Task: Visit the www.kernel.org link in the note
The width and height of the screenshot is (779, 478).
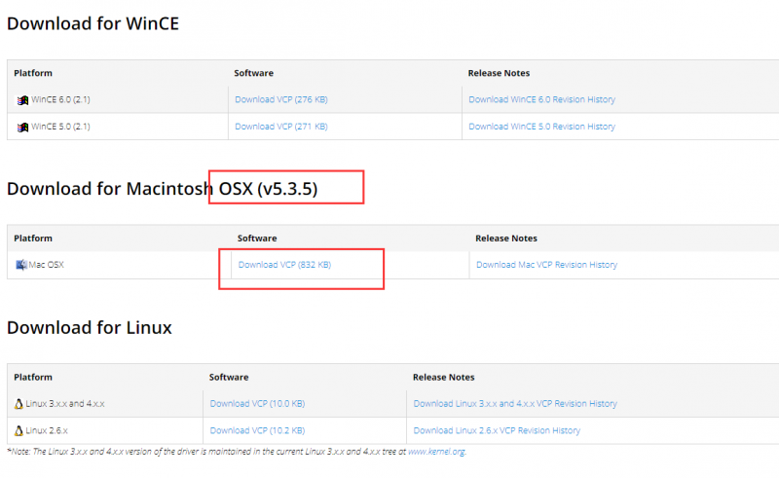Action: [x=435, y=452]
